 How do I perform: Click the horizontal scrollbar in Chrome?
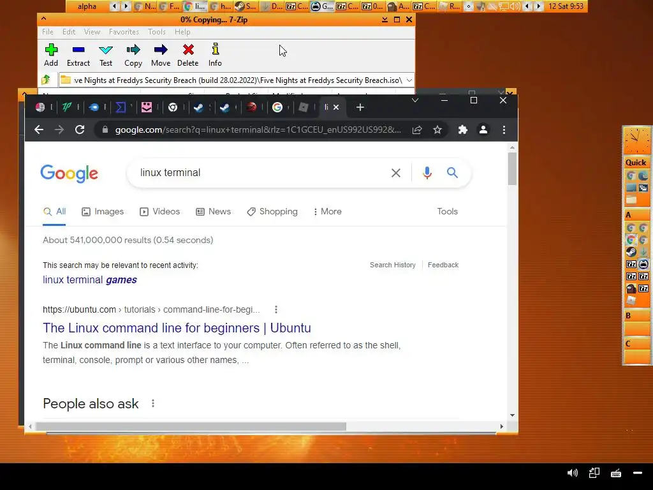[190, 427]
